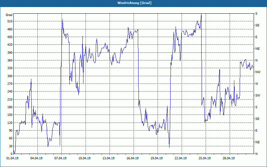The width and height of the screenshot is (267, 167).
Task: Click the y-axis value 150
Action: (x=10, y=115)
